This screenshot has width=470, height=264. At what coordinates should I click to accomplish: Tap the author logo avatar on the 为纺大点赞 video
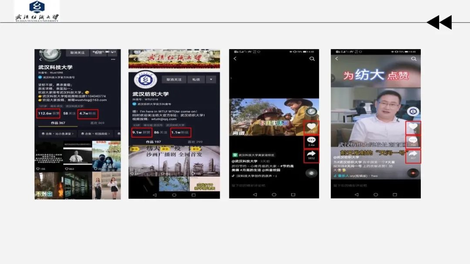(413, 112)
